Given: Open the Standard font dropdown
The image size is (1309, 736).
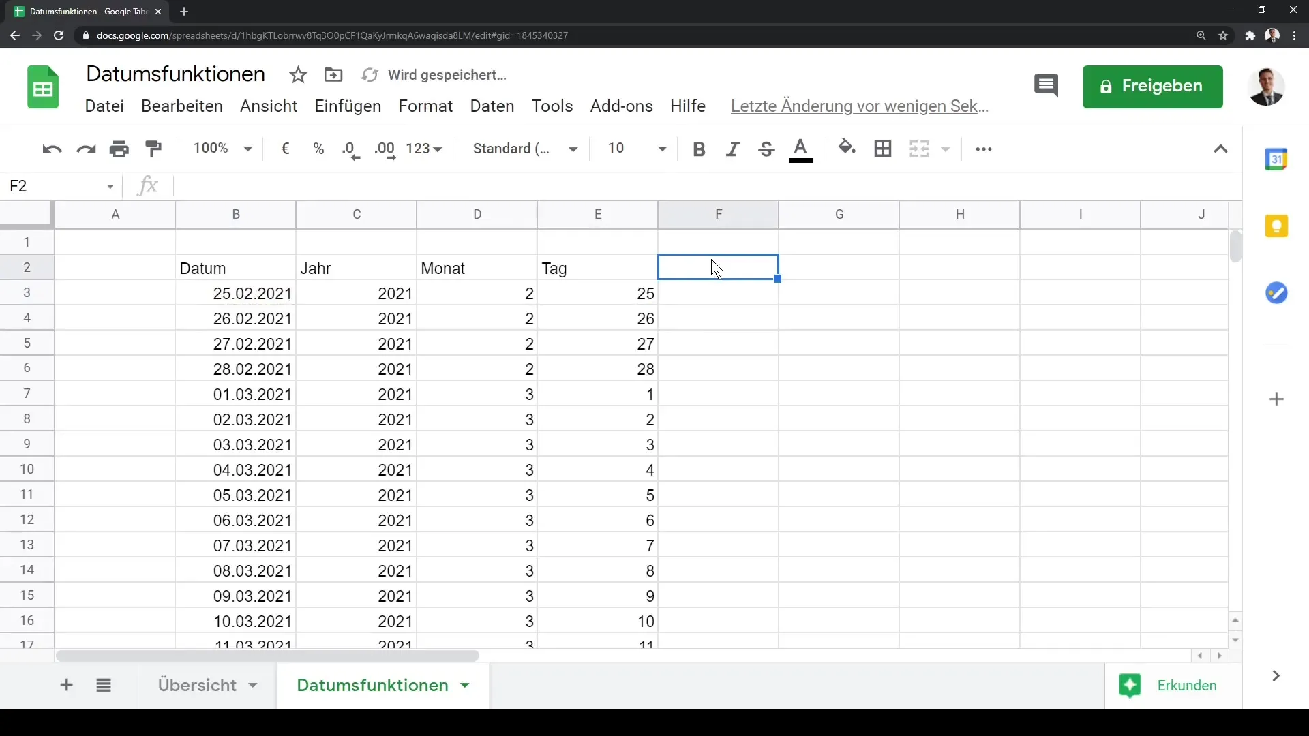Looking at the screenshot, I should 526,149.
